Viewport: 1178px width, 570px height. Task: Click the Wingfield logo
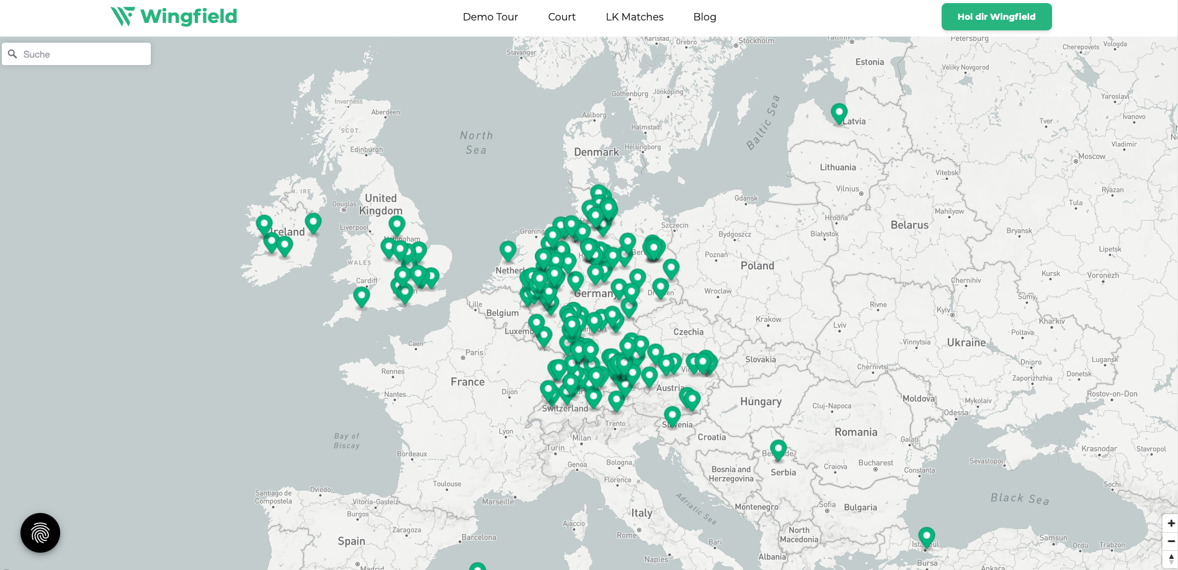(x=174, y=17)
